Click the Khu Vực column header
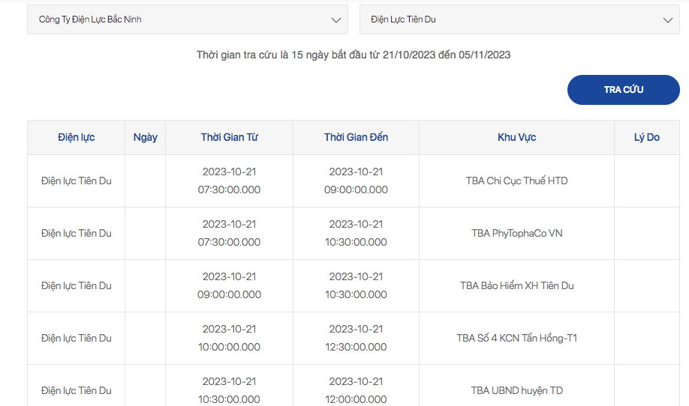Viewport: 689px width, 406px height. pos(516,137)
